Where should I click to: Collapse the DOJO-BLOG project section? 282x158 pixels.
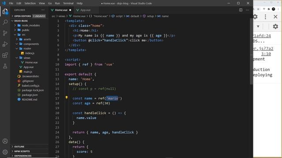point(30,21)
